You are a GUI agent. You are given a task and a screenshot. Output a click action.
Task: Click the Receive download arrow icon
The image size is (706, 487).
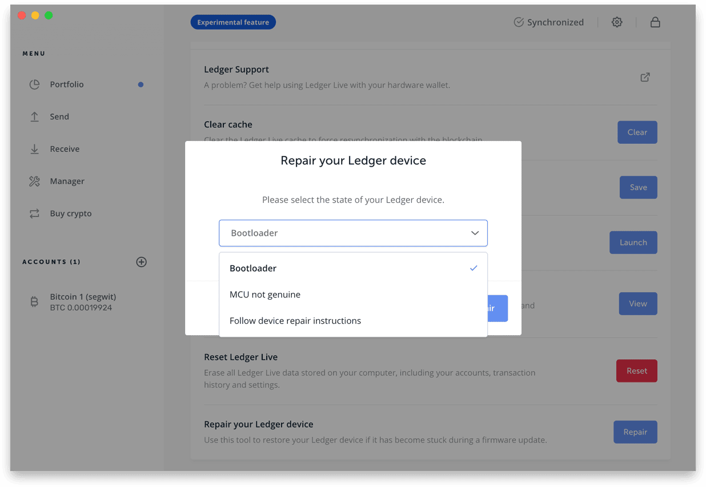click(x=34, y=149)
